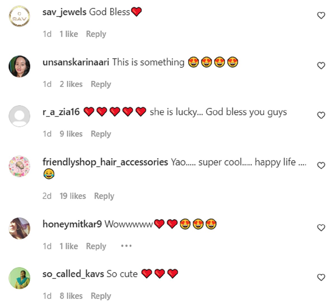The image size is (335, 303).
Task: View 8 likes on so_called_kavs comment
Action: click(x=71, y=296)
